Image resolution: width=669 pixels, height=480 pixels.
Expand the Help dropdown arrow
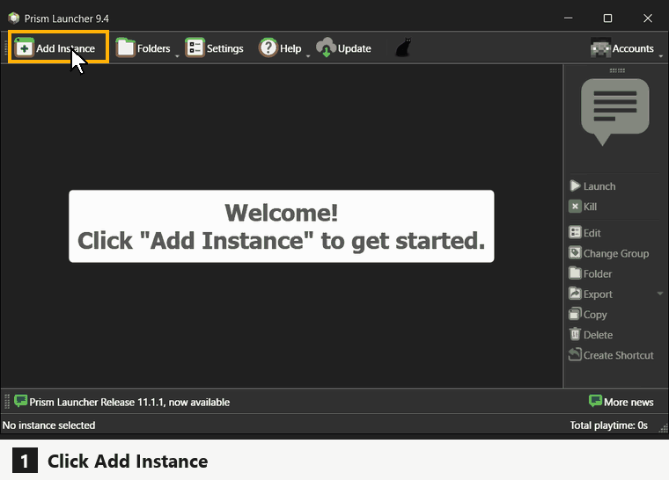point(308,56)
